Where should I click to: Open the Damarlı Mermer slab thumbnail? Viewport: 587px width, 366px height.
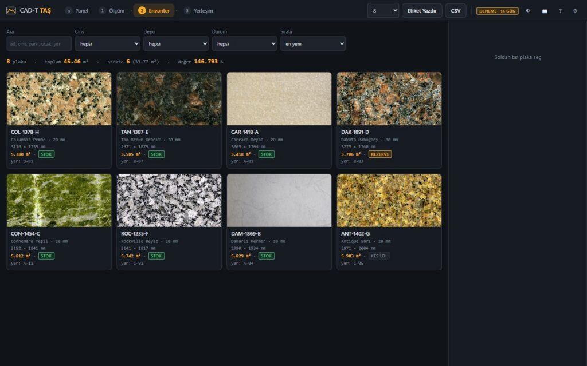279,200
